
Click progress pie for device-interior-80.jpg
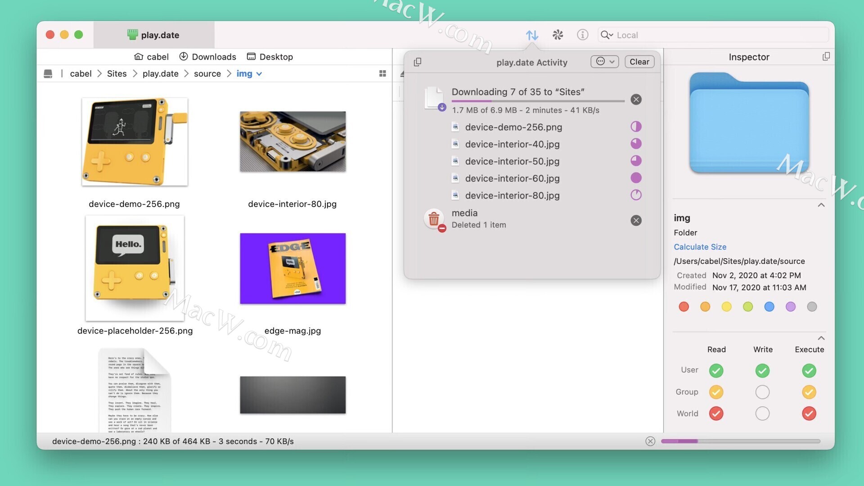click(x=636, y=195)
